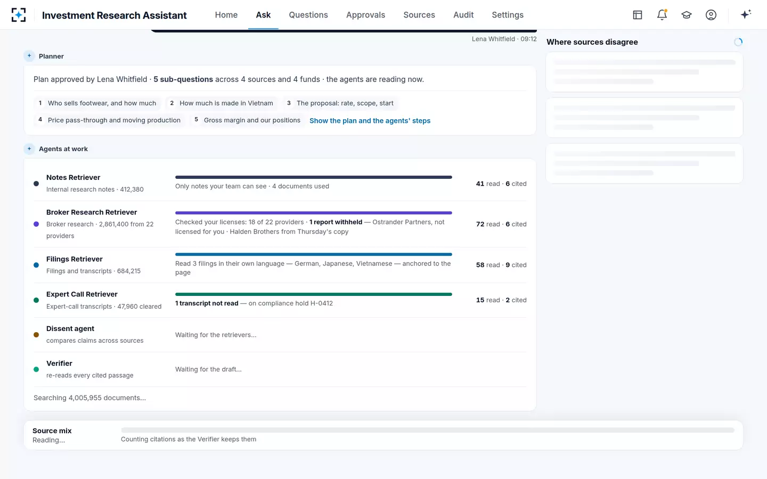
Task: Click the loading spinner beside Where sources disagree
Action: coord(738,42)
